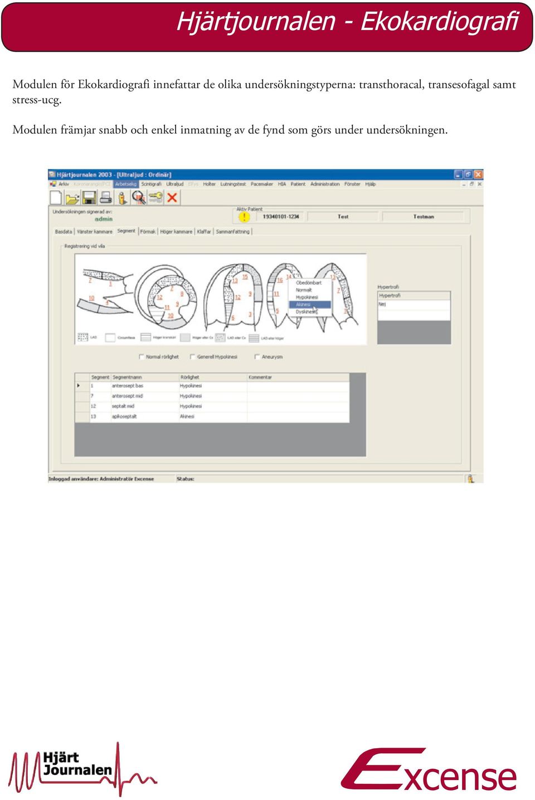Click the Segmentnamn column header
The width and height of the screenshot is (535, 800).
pos(145,377)
